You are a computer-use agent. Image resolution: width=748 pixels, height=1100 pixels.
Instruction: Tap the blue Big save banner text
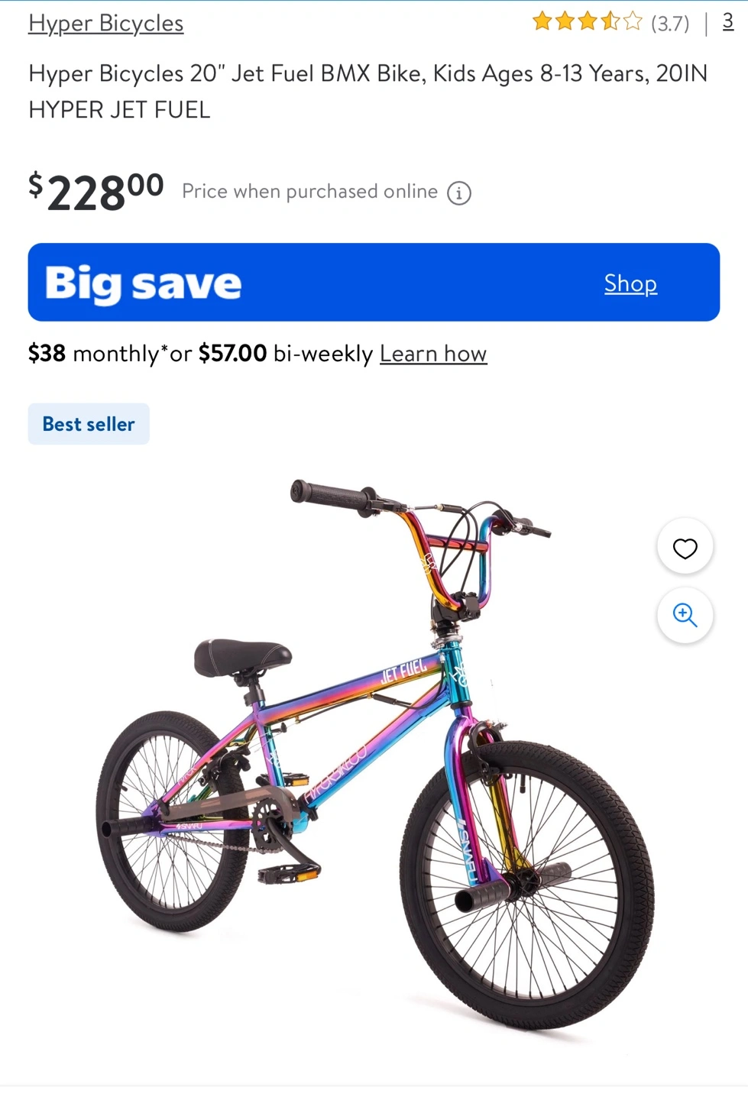click(x=143, y=283)
